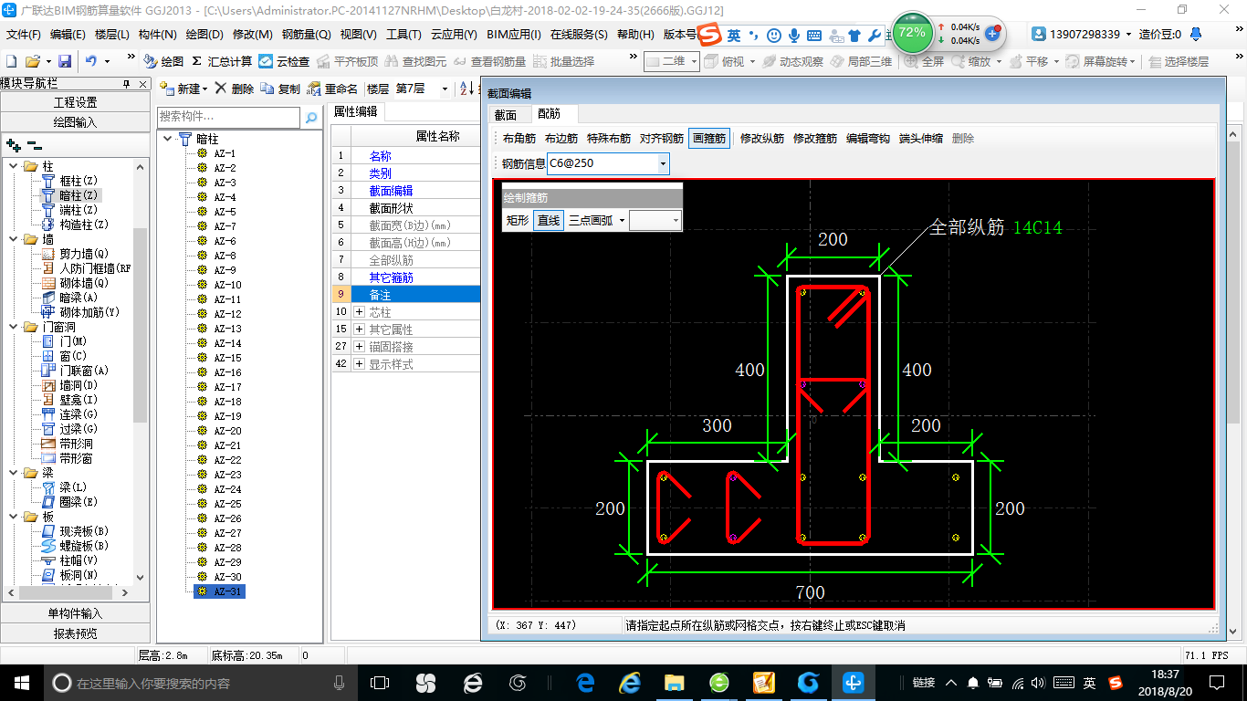Open the 云应用(Y) menu
Screen dimensions: 1247x701
pos(454,35)
